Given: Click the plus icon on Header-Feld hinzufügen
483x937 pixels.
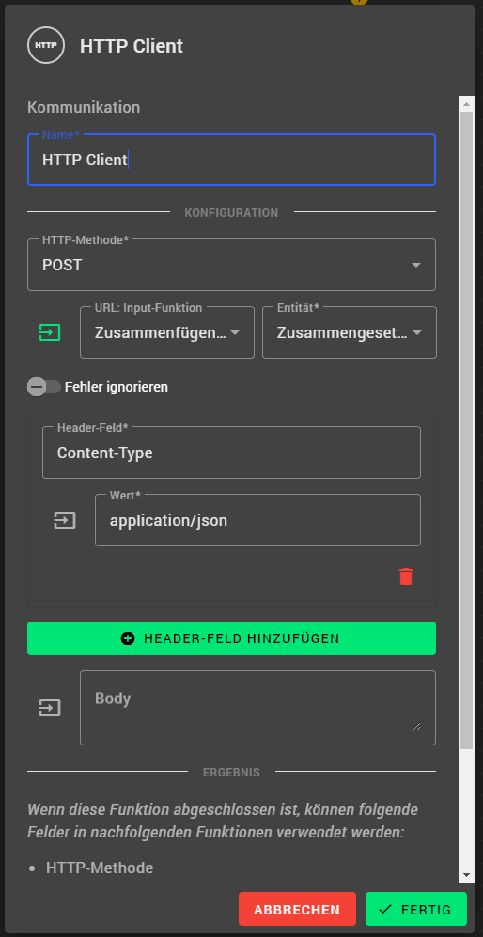Looking at the screenshot, I should click(128, 638).
